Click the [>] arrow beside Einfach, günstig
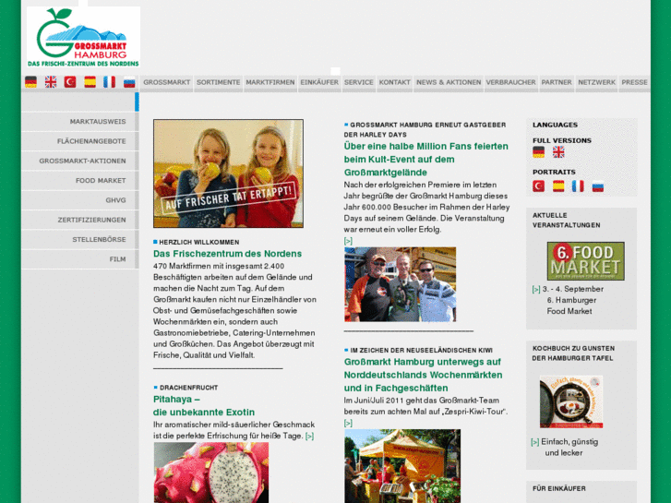Screen dimensions: 671x503 (x=535, y=442)
